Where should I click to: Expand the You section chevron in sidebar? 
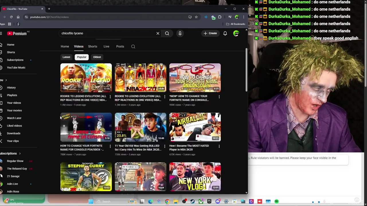(6, 80)
